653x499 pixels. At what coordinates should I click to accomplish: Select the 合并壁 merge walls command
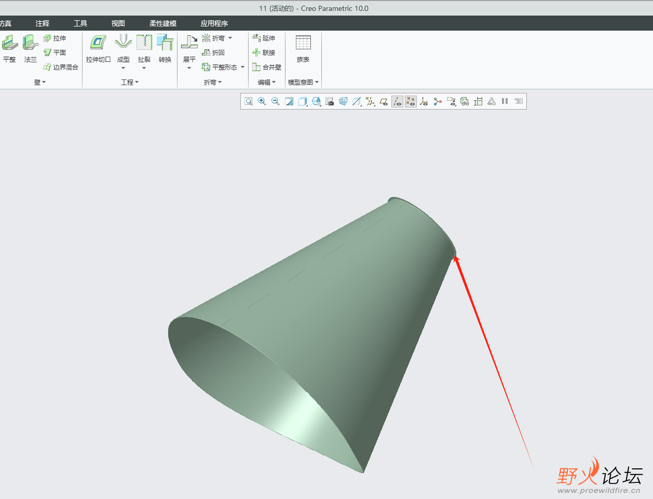[267, 67]
